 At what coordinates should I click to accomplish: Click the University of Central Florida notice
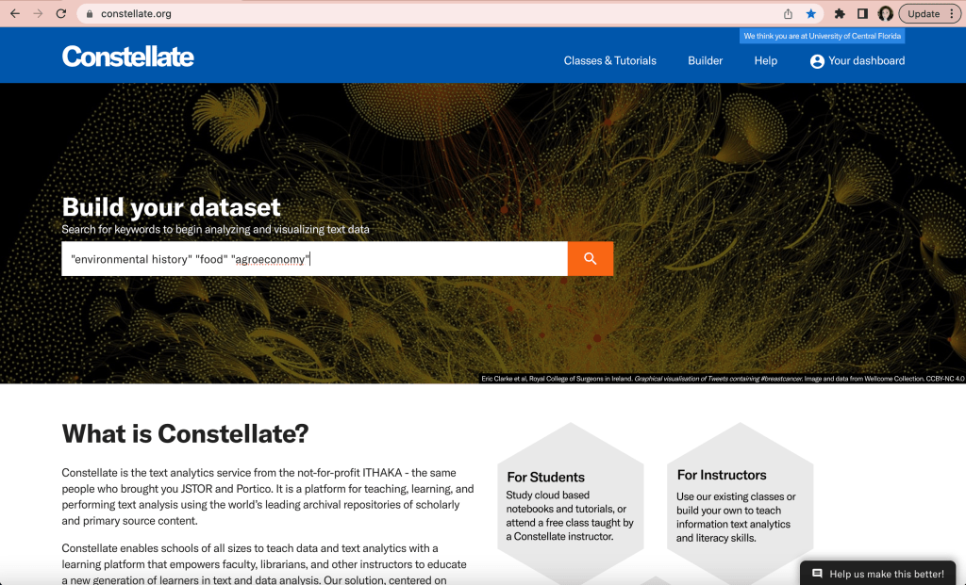pyautogui.click(x=822, y=36)
